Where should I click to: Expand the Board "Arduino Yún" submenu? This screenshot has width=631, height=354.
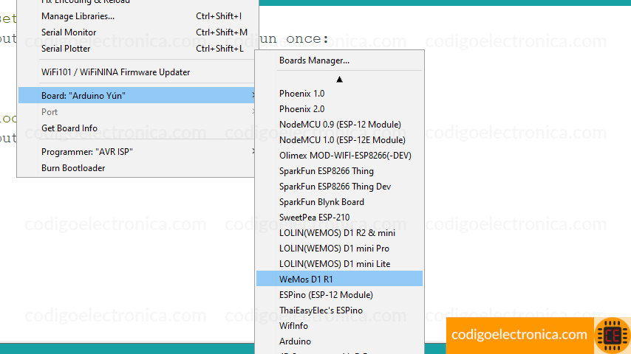point(137,95)
